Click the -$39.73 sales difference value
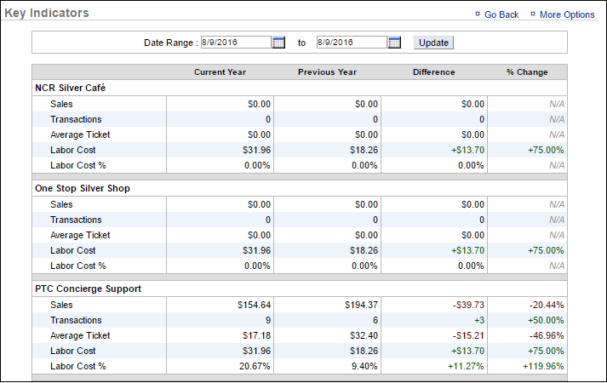This screenshot has height=383, width=607. (468, 305)
